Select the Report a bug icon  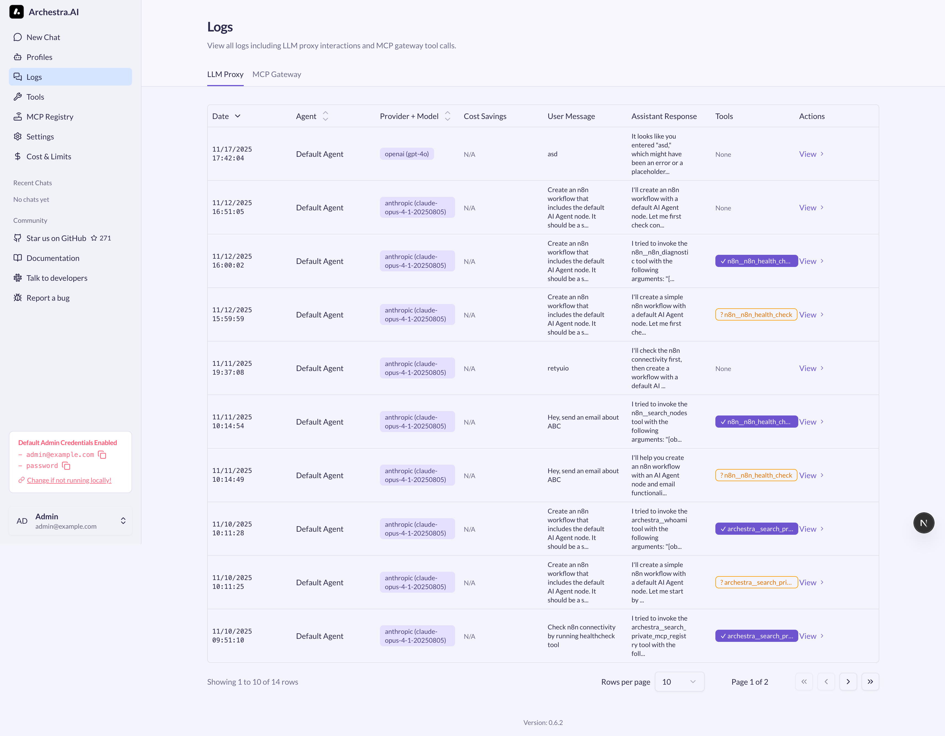(x=18, y=298)
